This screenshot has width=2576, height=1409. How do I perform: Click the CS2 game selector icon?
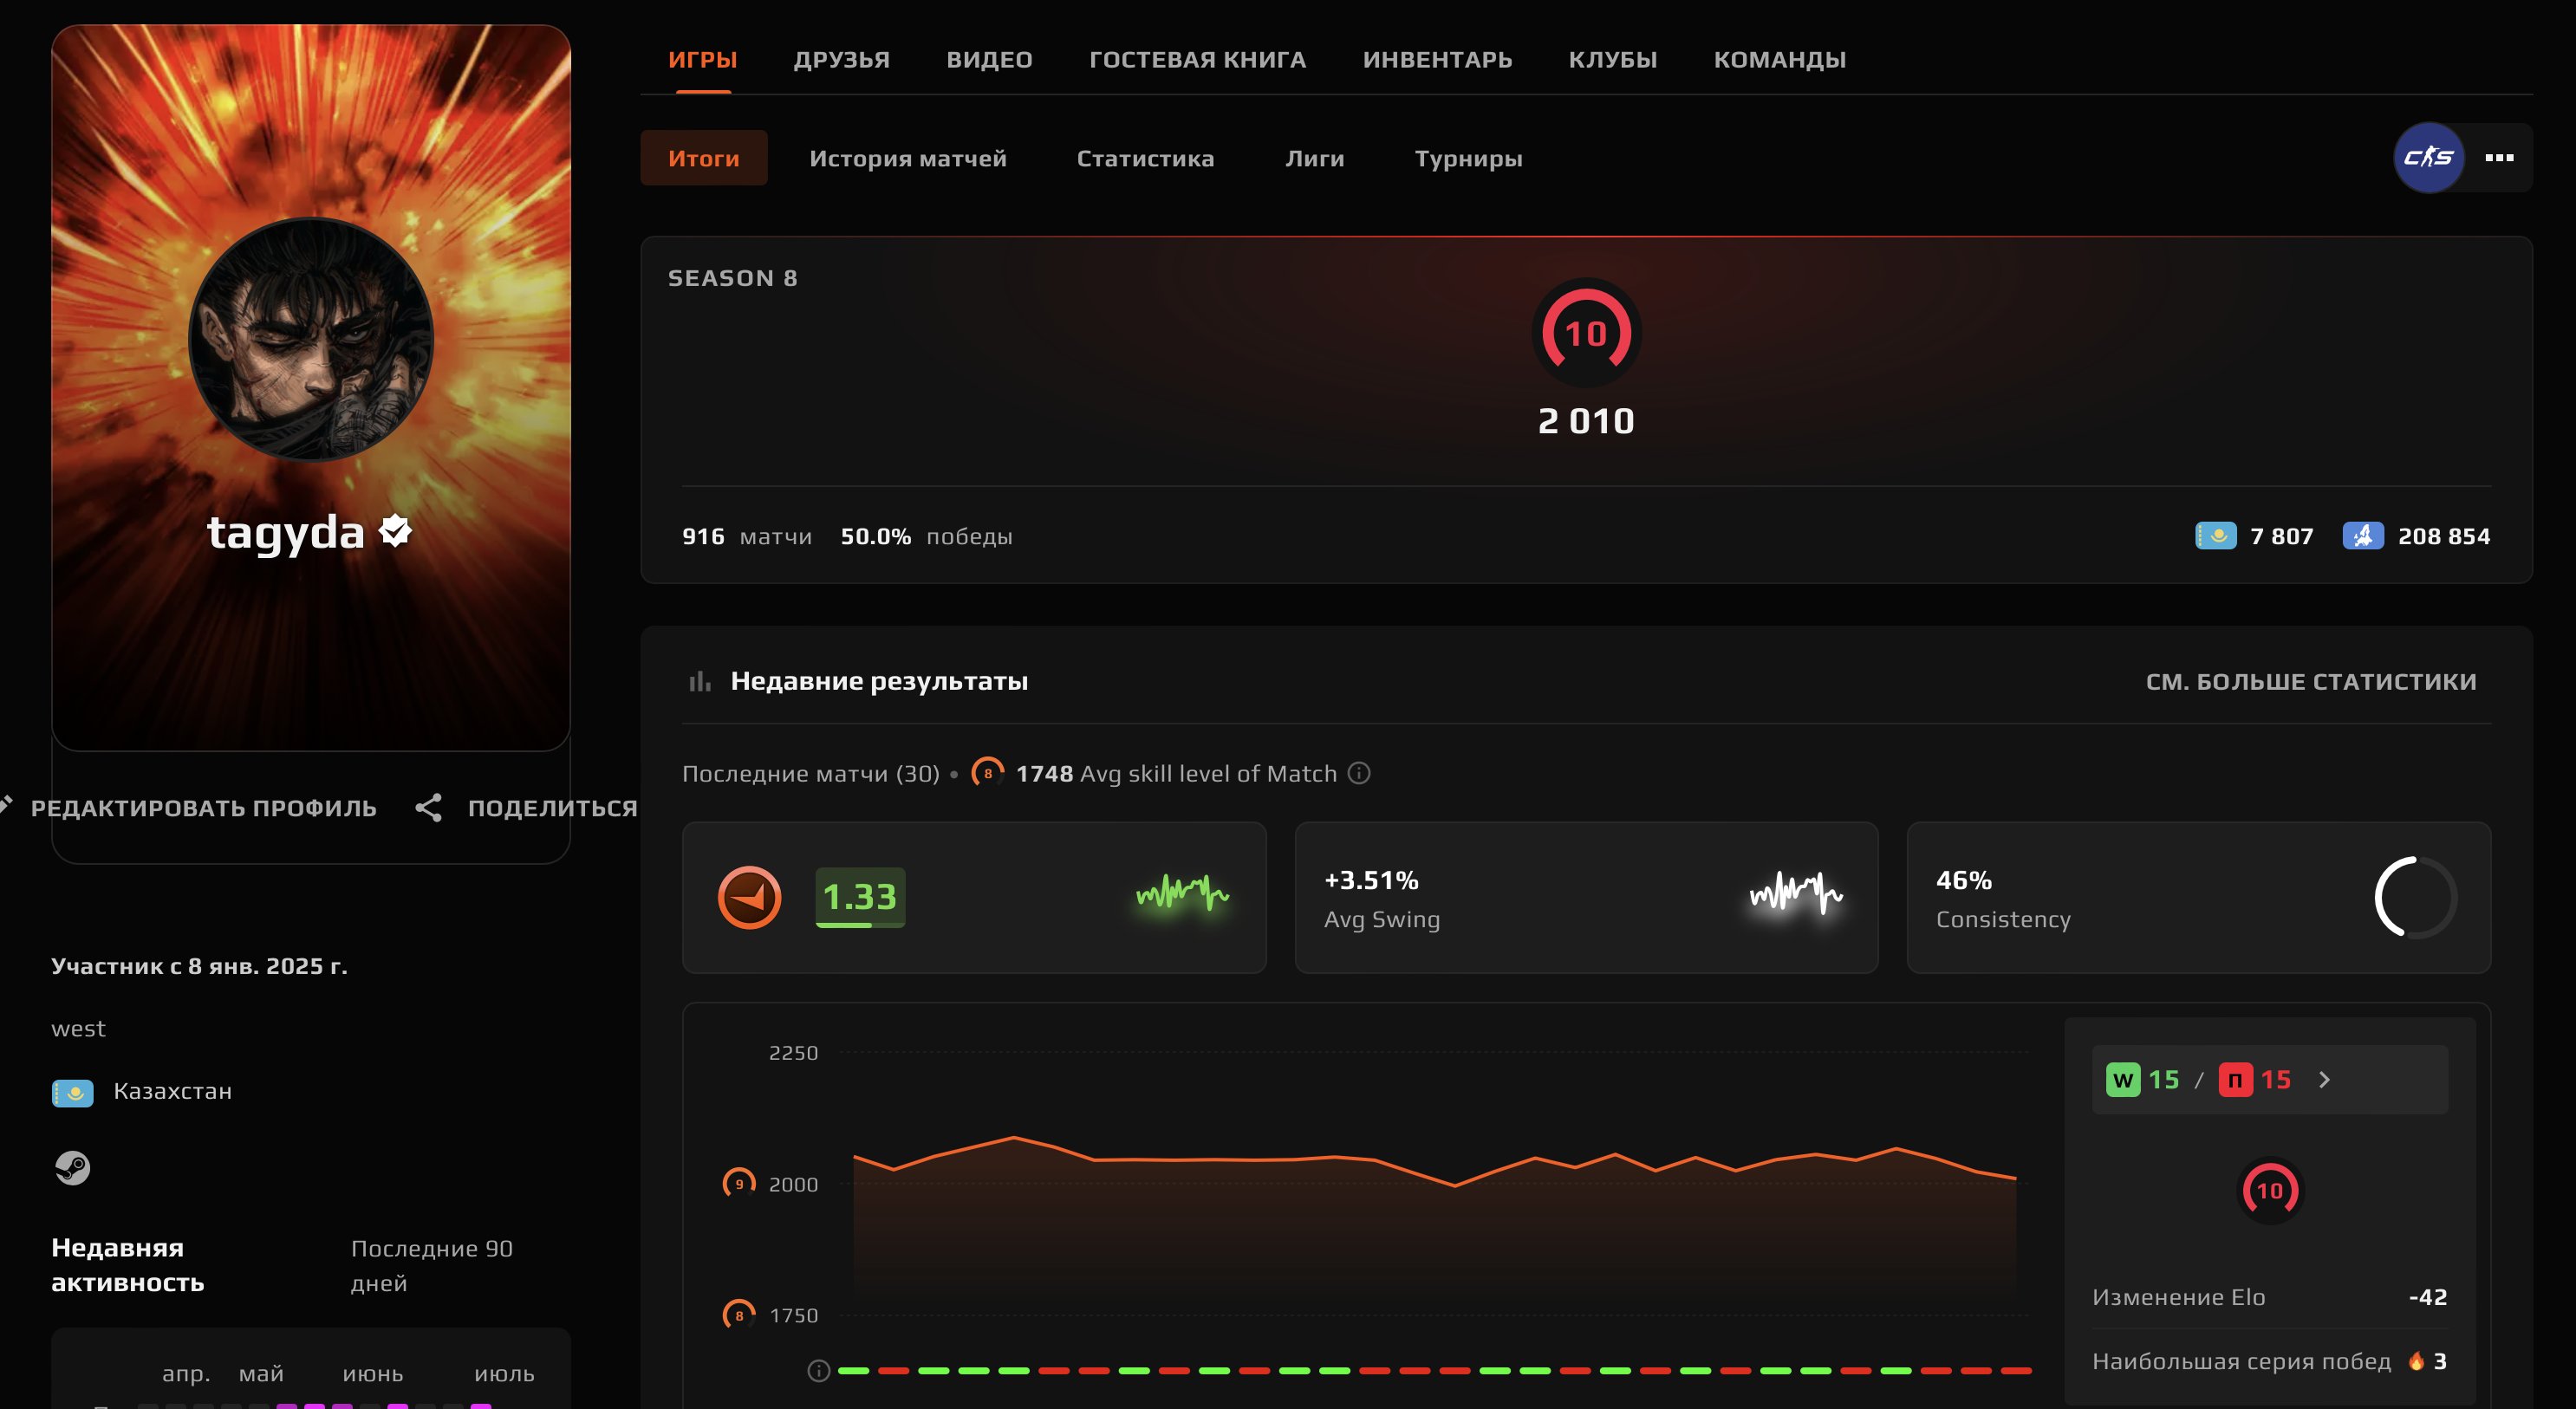coord(2429,157)
